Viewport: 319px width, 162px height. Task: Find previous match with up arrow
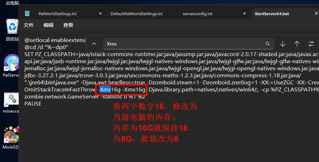click(x=297, y=44)
